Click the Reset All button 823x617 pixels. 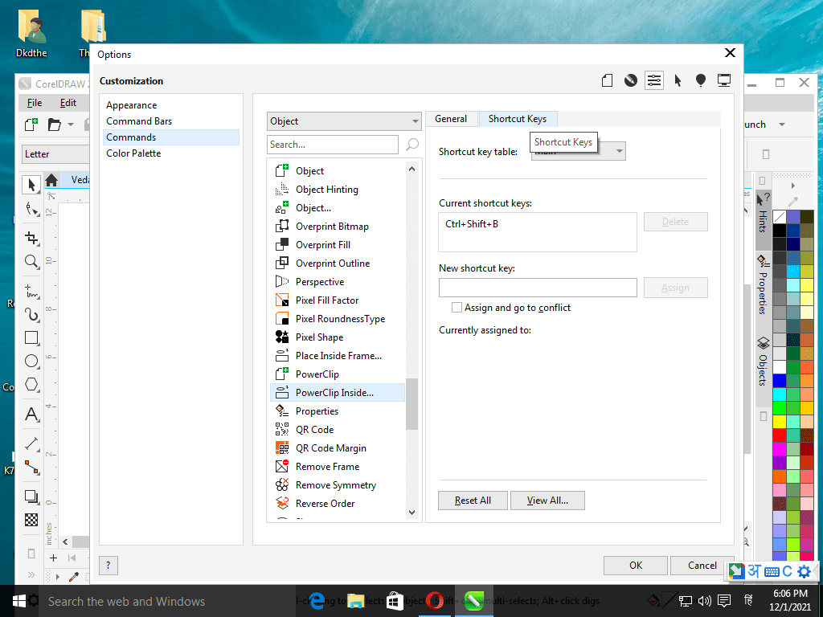coord(473,501)
